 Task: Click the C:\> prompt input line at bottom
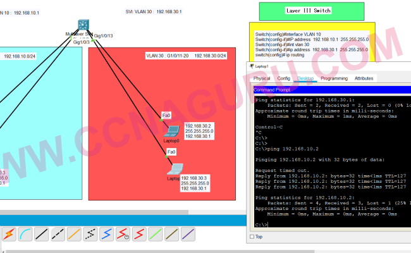click(x=332, y=225)
